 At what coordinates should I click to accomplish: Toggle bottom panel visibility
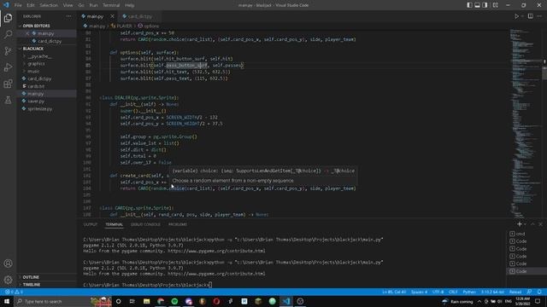[477, 5]
